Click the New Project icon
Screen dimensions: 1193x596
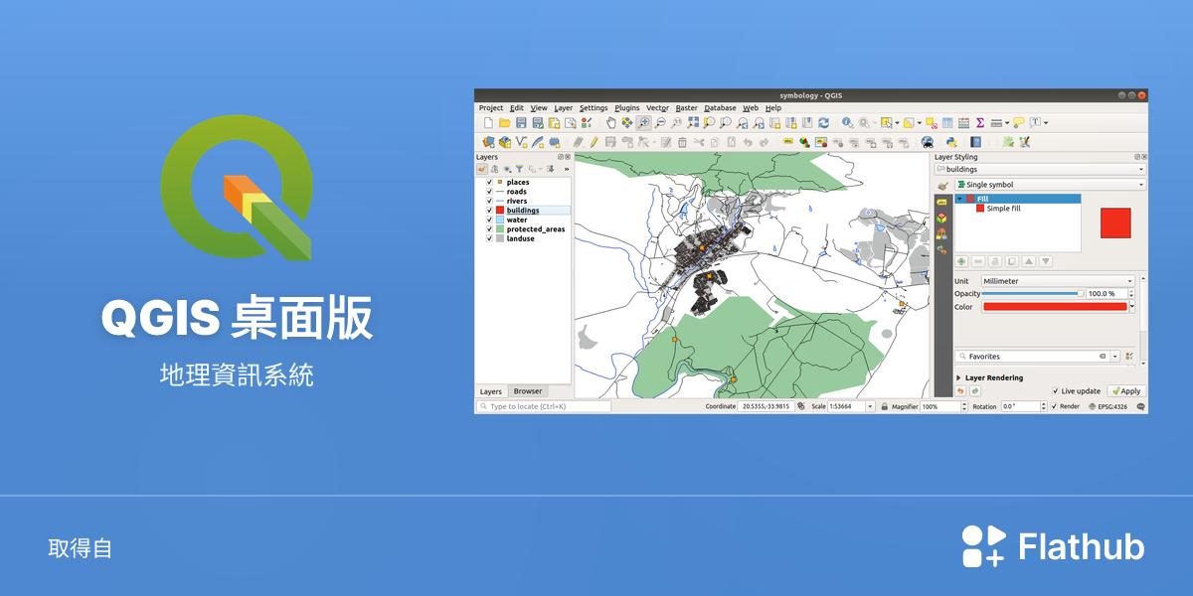488,122
